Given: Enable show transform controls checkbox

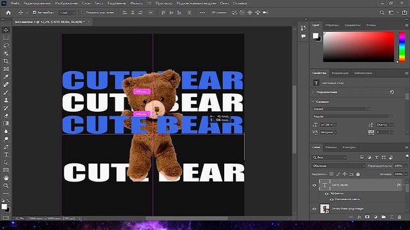Looking at the screenshot, I should 83,13.
